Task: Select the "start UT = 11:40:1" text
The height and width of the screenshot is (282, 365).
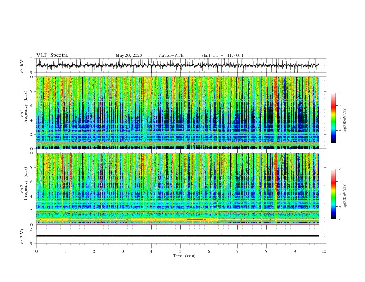Action: click(x=223, y=55)
